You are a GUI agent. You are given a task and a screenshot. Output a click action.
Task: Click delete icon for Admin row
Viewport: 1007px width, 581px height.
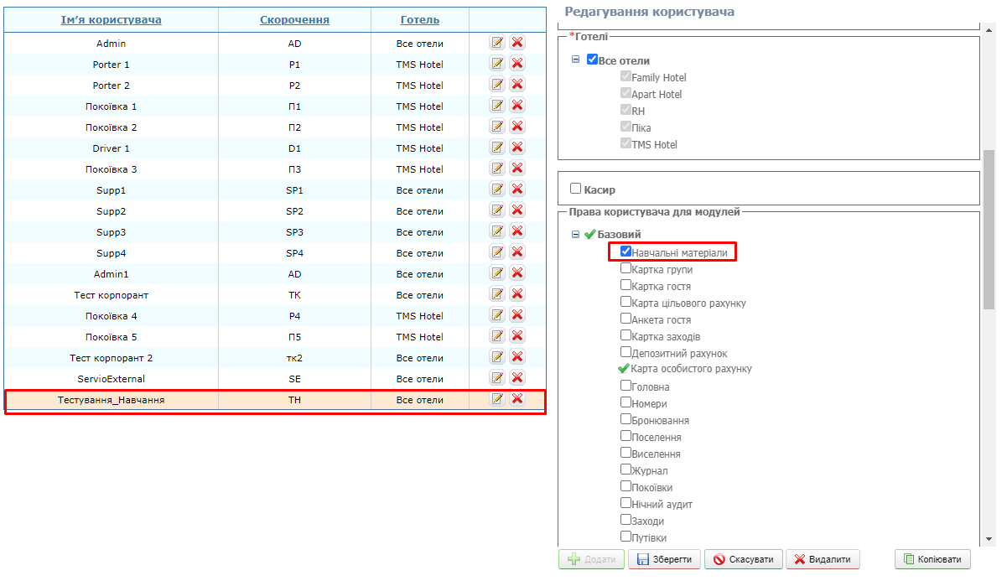(517, 43)
